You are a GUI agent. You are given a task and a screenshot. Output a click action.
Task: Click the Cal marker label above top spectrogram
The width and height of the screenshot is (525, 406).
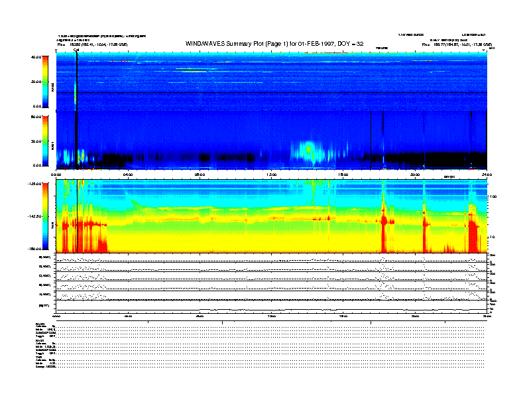pos(76,50)
